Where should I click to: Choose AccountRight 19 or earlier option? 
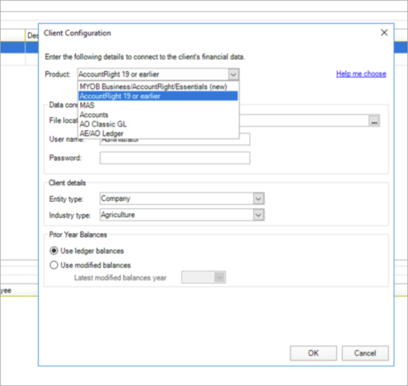click(x=158, y=96)
